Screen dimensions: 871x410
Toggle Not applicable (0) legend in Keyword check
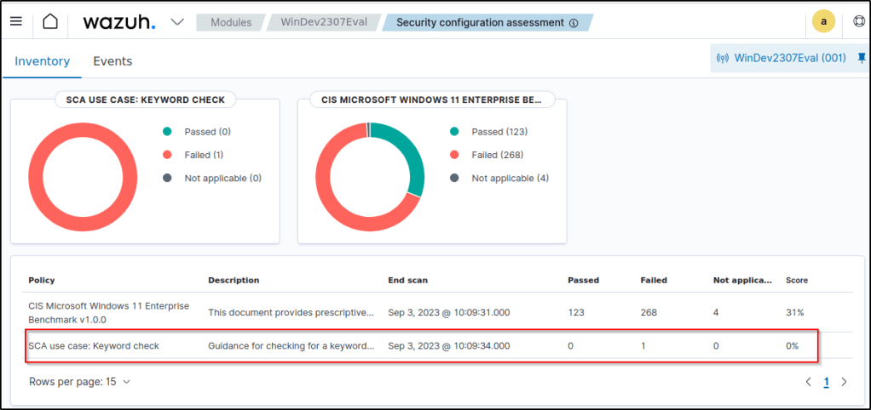pos(222,178)
